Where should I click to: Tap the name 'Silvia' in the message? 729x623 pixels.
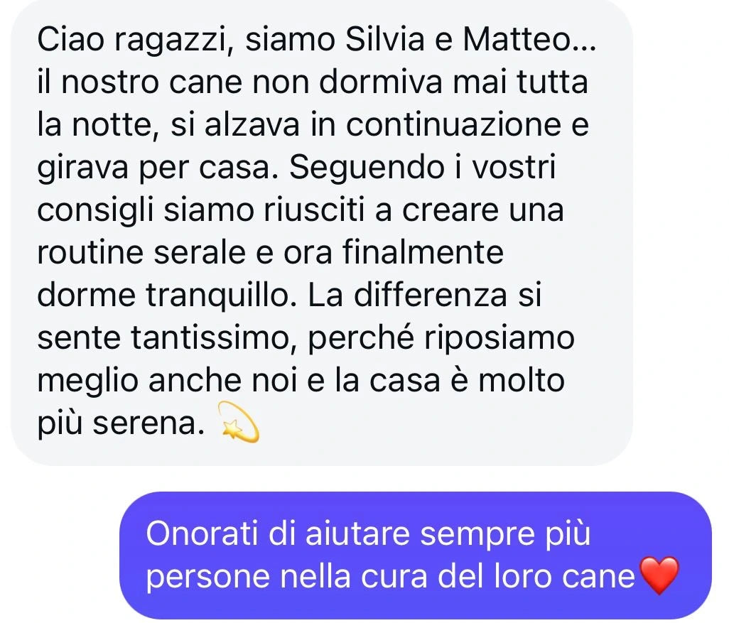click(385, 39)
